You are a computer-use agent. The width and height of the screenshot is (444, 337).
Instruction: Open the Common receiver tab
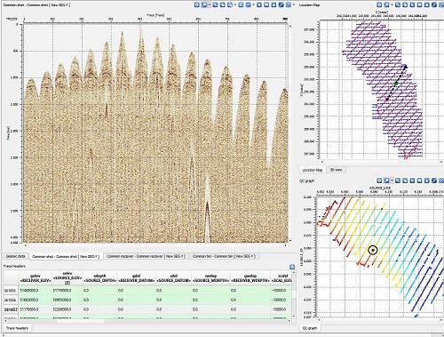point(146,256)
